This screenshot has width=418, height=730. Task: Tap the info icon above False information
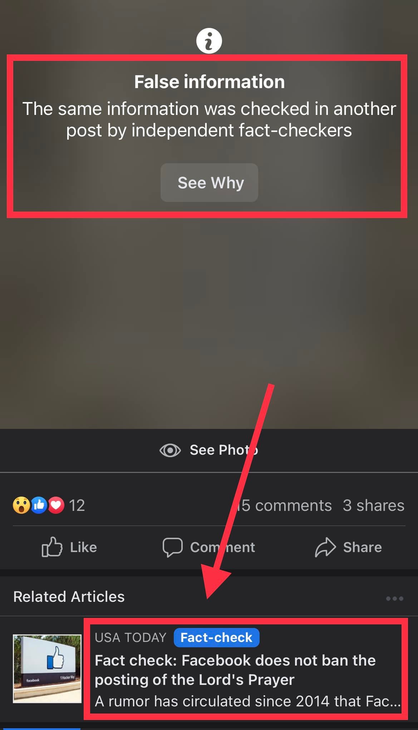pos(209,41)
